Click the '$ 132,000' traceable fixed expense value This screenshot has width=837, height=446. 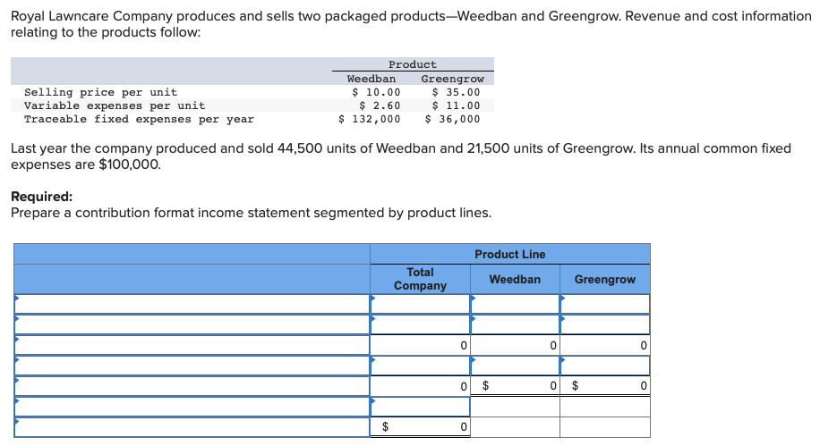coord(370,120)
